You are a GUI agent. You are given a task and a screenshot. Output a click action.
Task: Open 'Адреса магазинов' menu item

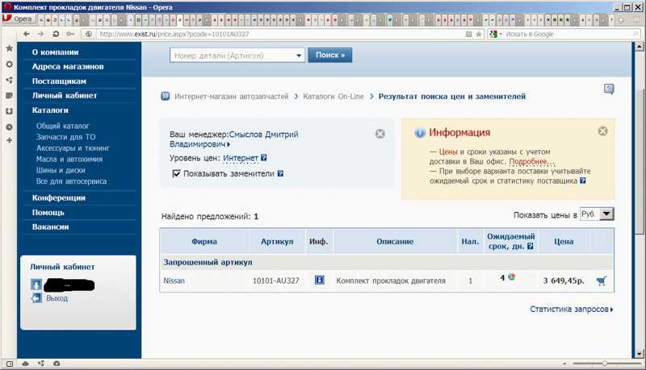click(x=68, y=67)
